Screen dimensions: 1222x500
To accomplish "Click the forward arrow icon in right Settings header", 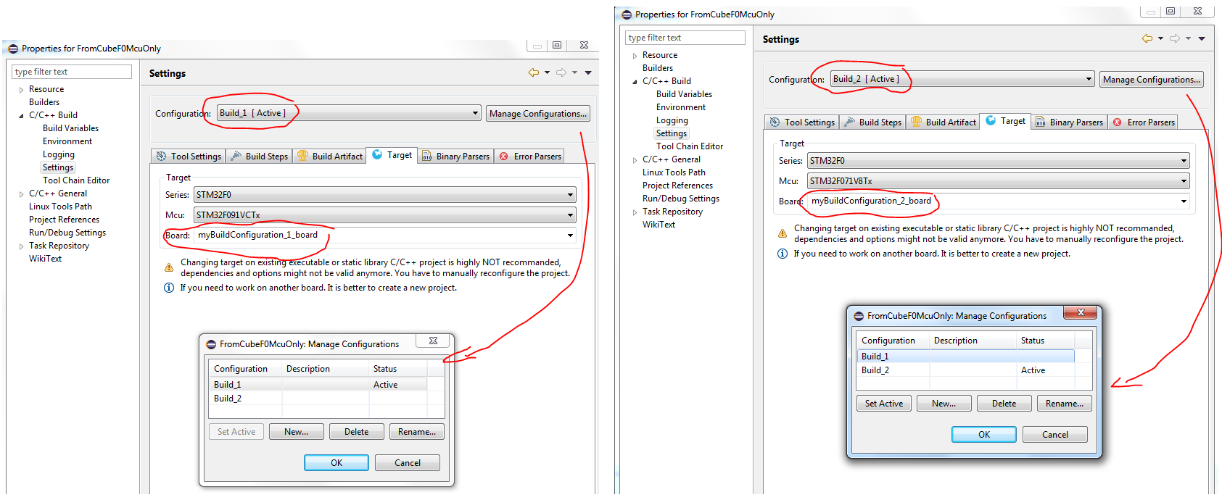I will (1175, 38).
